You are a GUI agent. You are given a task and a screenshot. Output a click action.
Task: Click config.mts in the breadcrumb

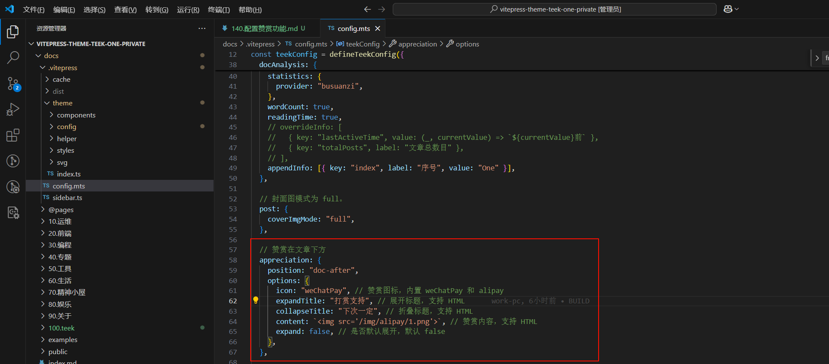click(x=306, y=44)
